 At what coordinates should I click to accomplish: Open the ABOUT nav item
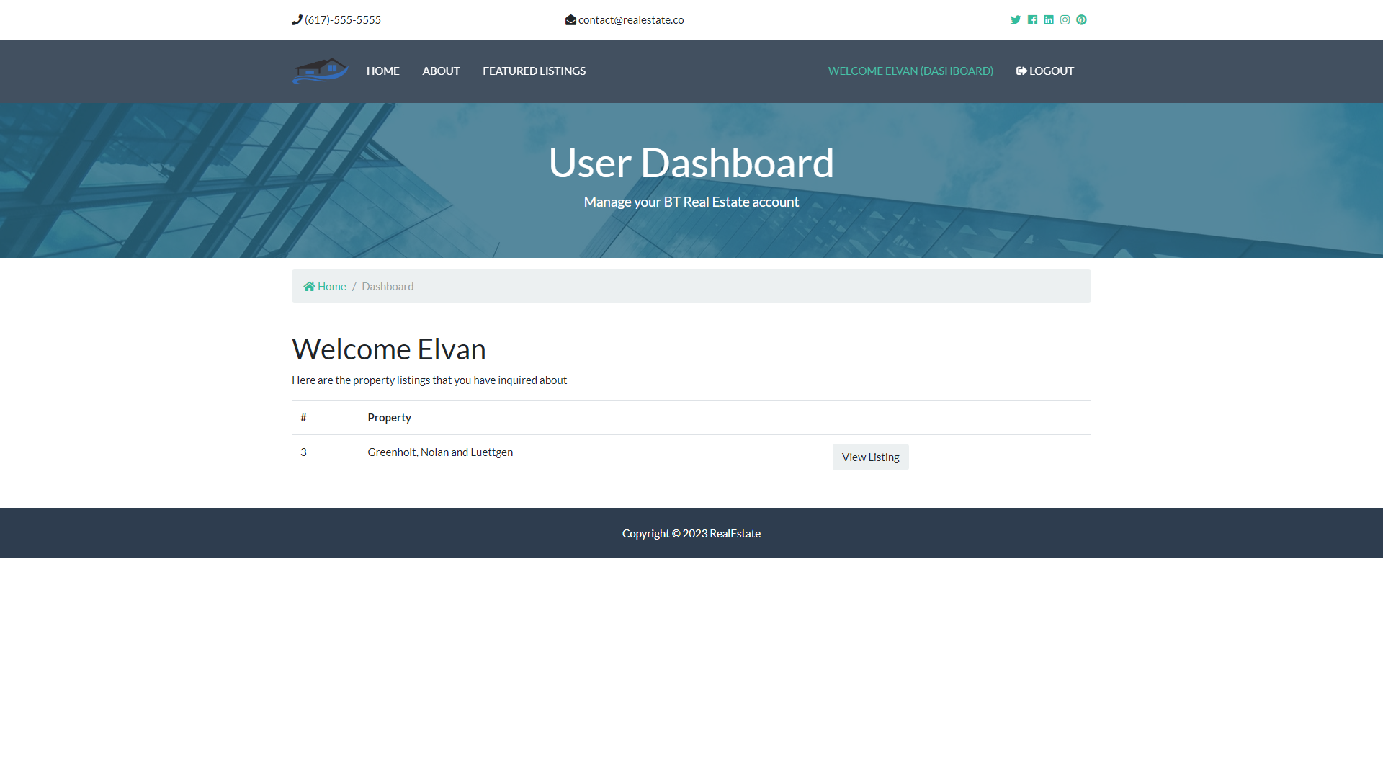pyautogui.click(x=441, y=71)
